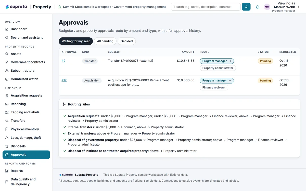Open the Reports section

(26, 171)
